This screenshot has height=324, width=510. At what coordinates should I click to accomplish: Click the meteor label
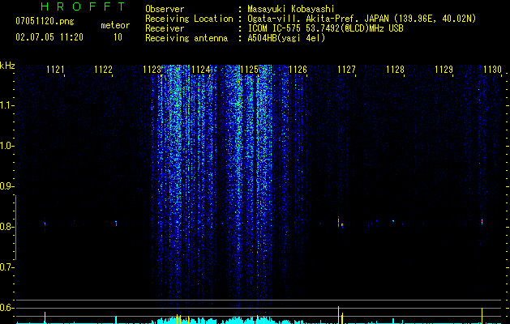tap(115, 25)
